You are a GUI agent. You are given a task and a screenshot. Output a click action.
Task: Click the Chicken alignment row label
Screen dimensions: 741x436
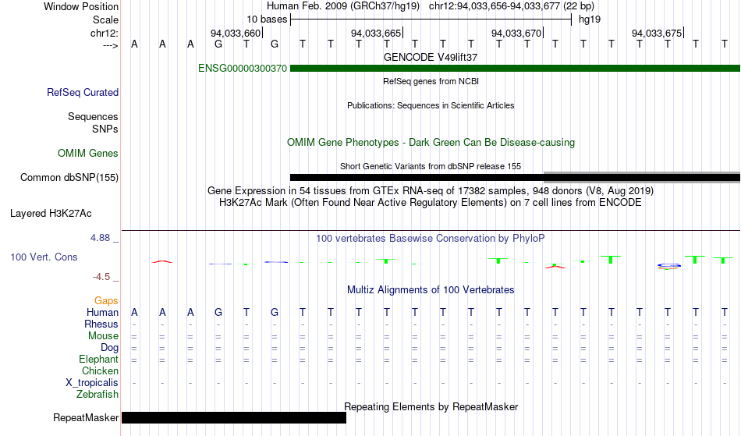[x=100, y=370]
